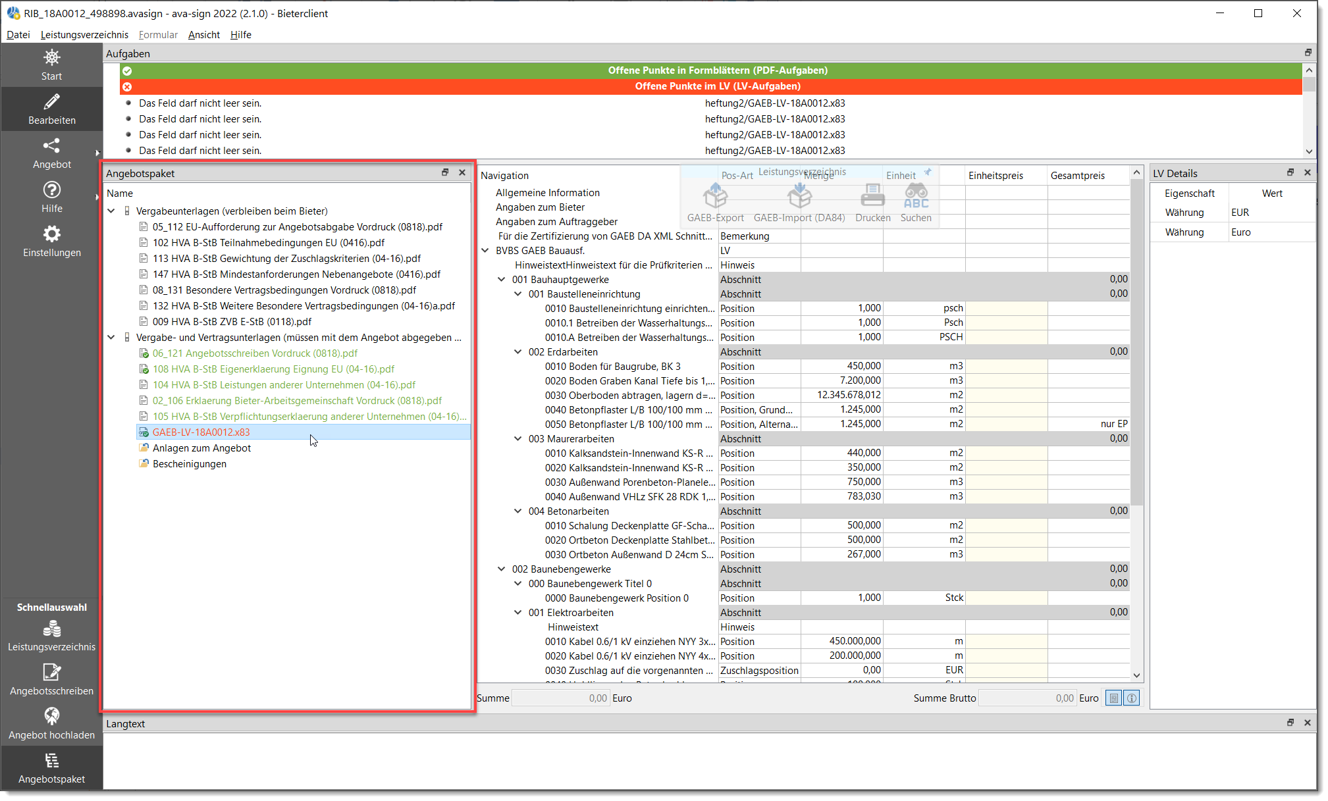
Task: Click the Suchen binoculars icon
Action: pos(916,196)
